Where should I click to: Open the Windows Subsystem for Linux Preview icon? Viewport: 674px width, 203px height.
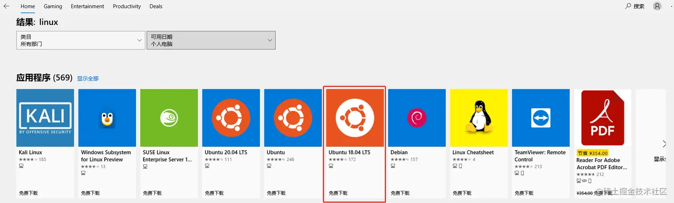click(x=107, y=118)
